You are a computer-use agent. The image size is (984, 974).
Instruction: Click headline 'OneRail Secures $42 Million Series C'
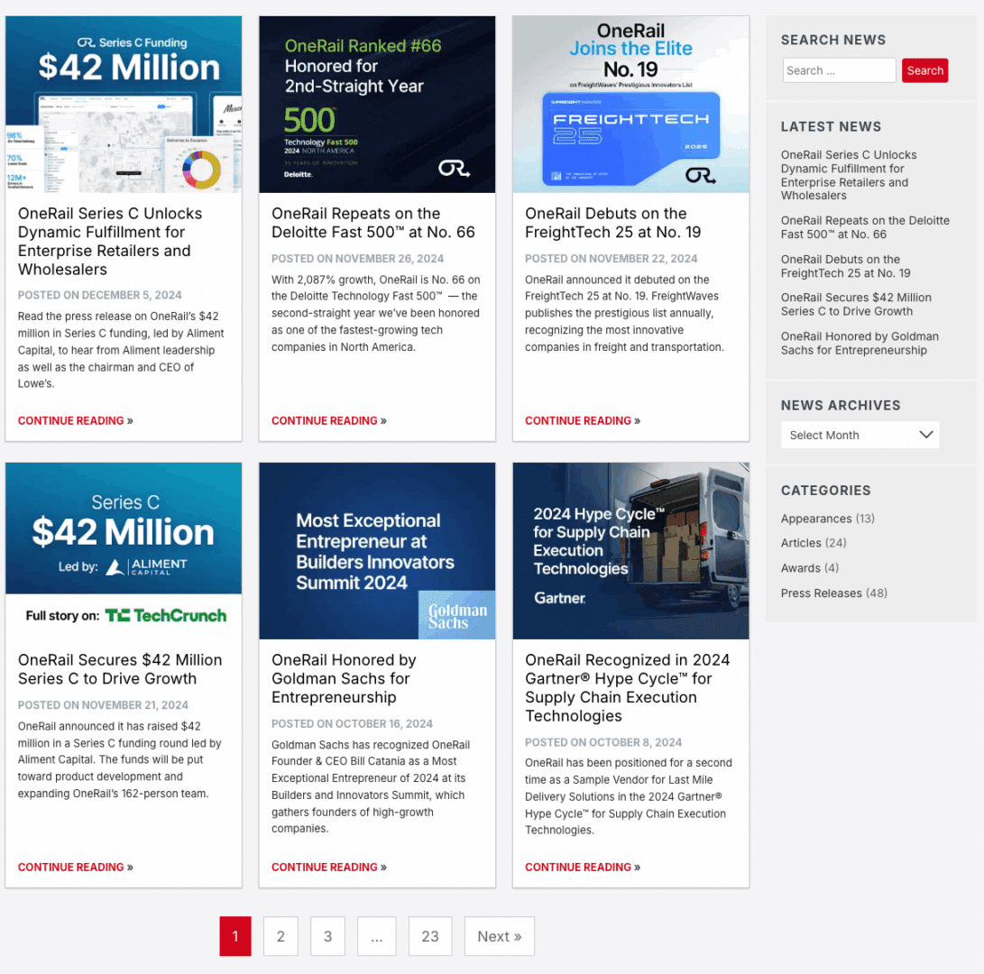(x=120, y=669)
